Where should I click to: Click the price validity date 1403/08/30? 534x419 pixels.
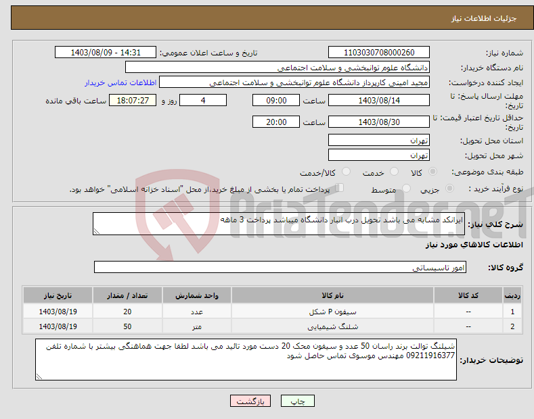[x=379, y=122]
